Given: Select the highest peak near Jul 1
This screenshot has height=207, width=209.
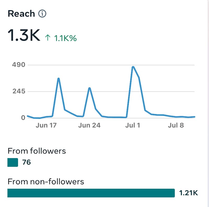Looking at the screenshot, I should tap(133, 67).
